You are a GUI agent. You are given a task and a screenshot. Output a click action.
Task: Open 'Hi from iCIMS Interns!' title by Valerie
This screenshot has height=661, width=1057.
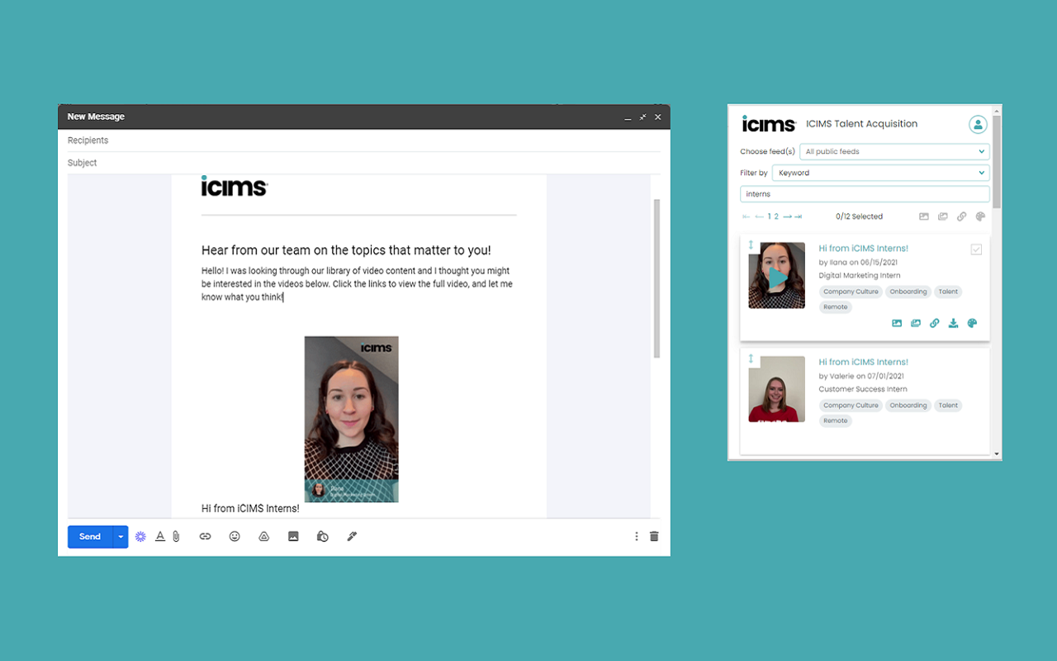click(863, 362)
